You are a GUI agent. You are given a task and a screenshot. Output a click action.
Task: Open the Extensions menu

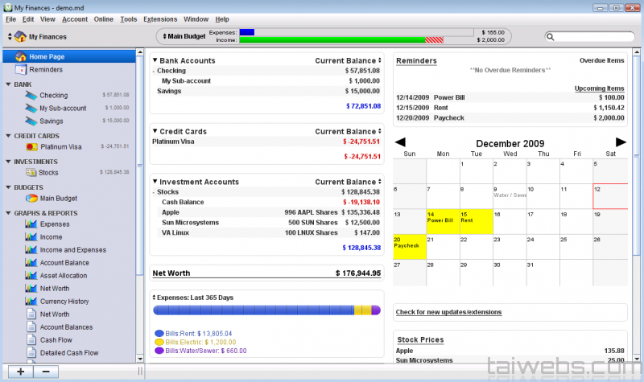tap(159, 18)
